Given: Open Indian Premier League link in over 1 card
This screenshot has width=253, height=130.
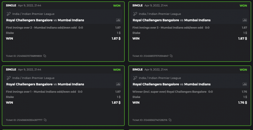Looking at the screenshot, I should 33,78.
